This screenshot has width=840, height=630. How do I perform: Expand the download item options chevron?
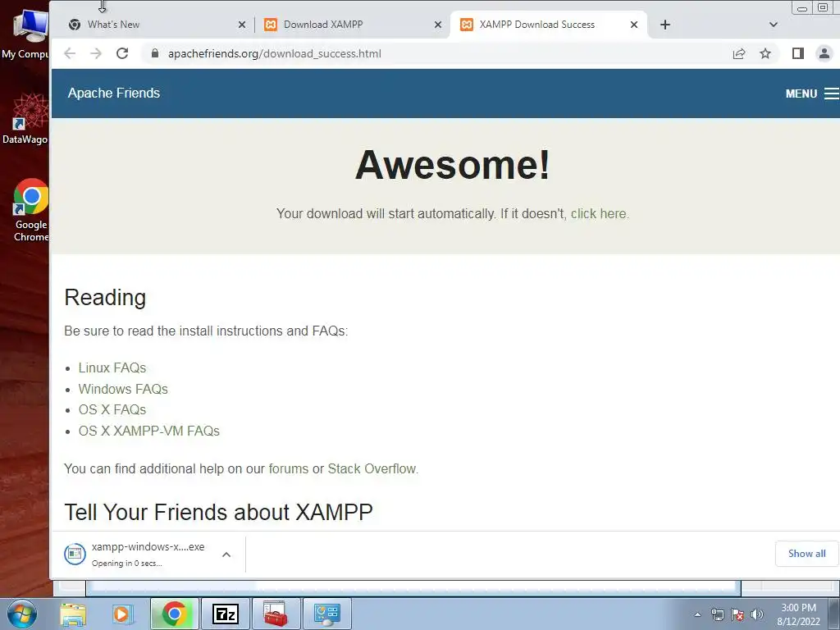coord(226,555)
